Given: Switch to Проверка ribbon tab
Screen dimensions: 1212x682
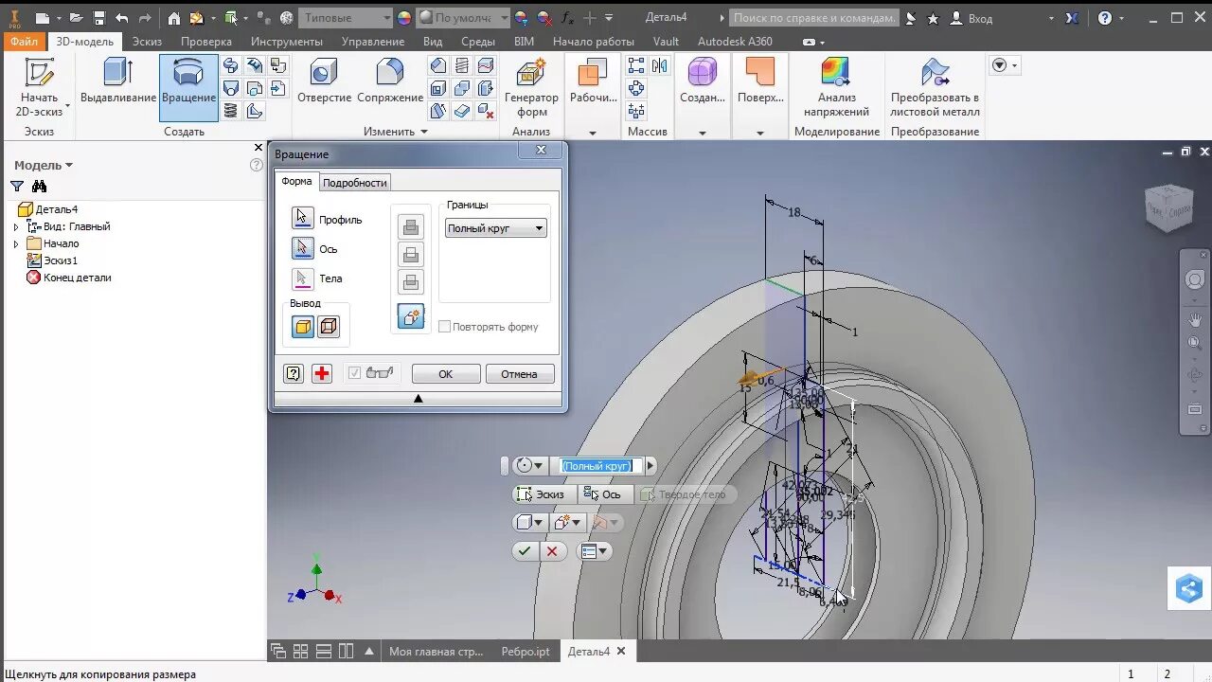Looking at the screenshot, I should [206, 42].
